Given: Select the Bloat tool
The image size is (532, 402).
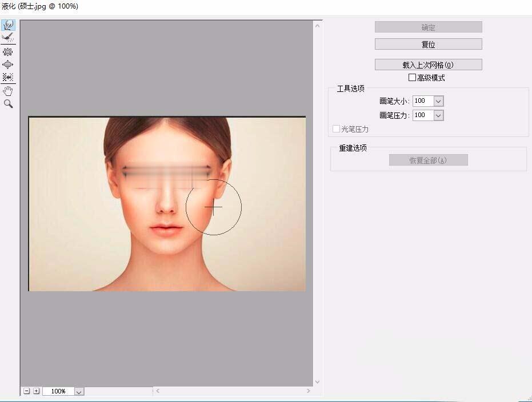Looking at the screenshot, I should (8, 65).
